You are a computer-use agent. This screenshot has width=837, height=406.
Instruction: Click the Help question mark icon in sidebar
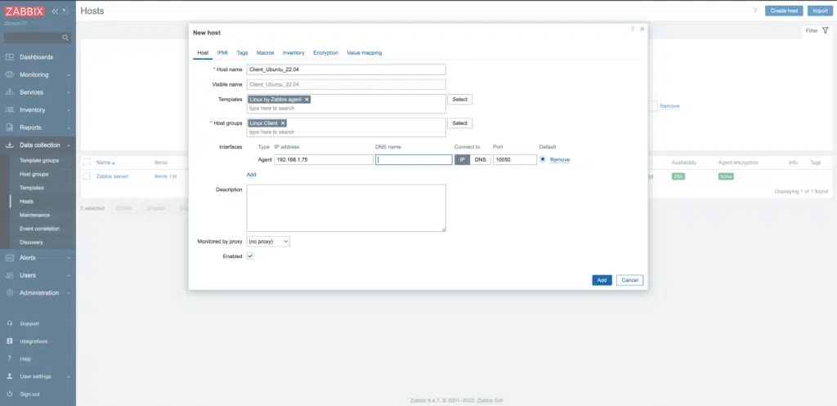(10, 359)
